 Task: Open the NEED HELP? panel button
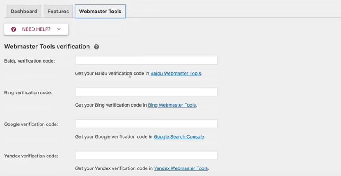click(x=36, y=29)
